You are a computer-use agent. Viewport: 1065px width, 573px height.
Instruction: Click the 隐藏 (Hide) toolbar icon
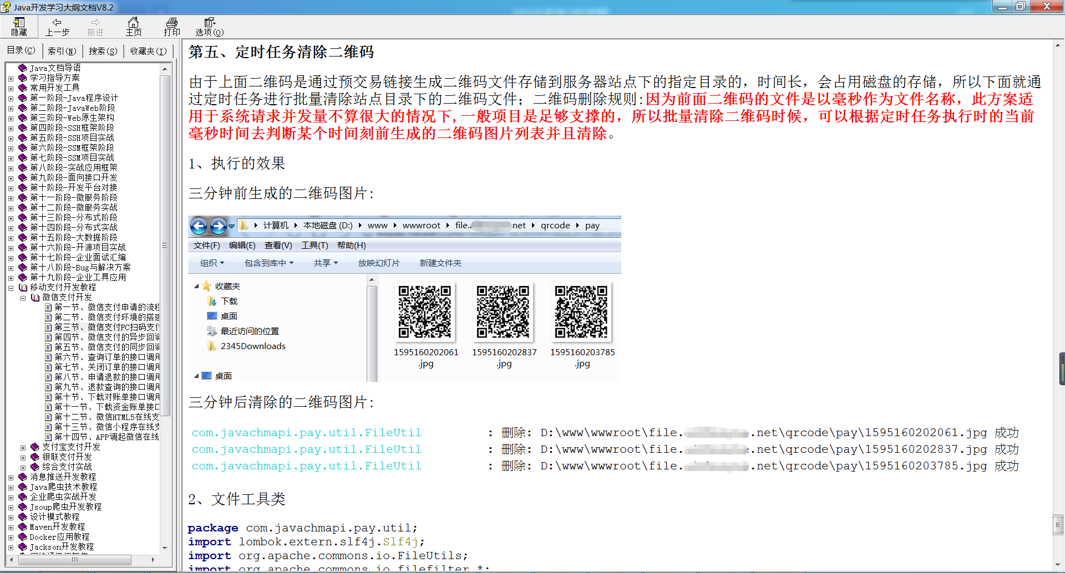click(19, 27)
